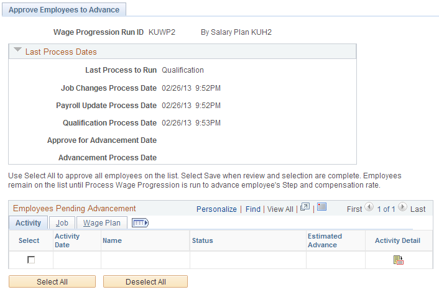Click Qualification Process Date value 9:53PM
The image size is (439, 292).
coord(208,123)
